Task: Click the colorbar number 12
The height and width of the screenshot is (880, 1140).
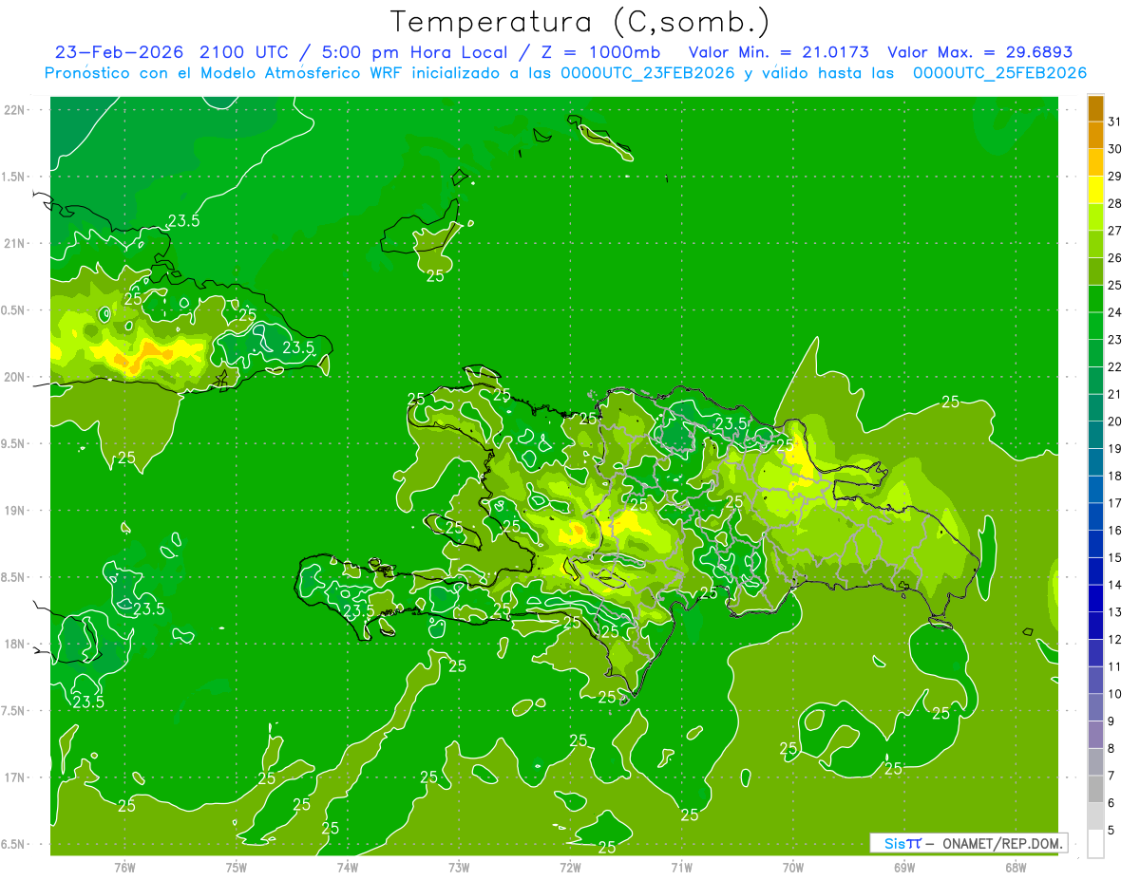Action: tap(1115, 640)
